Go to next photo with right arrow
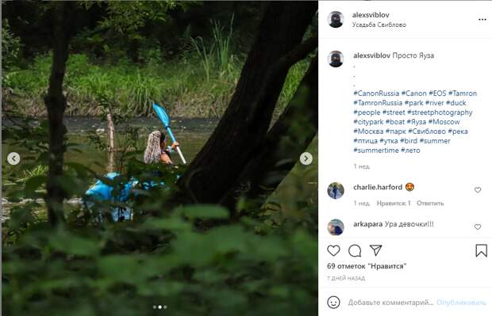Screen dimensions: 492x316 click(306, 158)
